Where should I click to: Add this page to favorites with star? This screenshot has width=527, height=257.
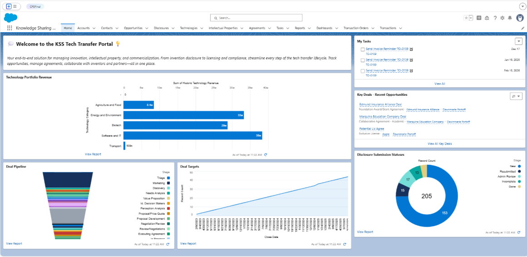(x=466, y=18)
